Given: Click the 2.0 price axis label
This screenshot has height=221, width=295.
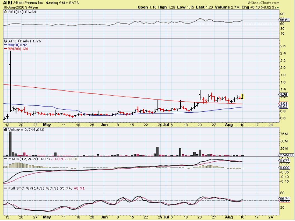Looking at the screenshot, I should pos(283,68).
